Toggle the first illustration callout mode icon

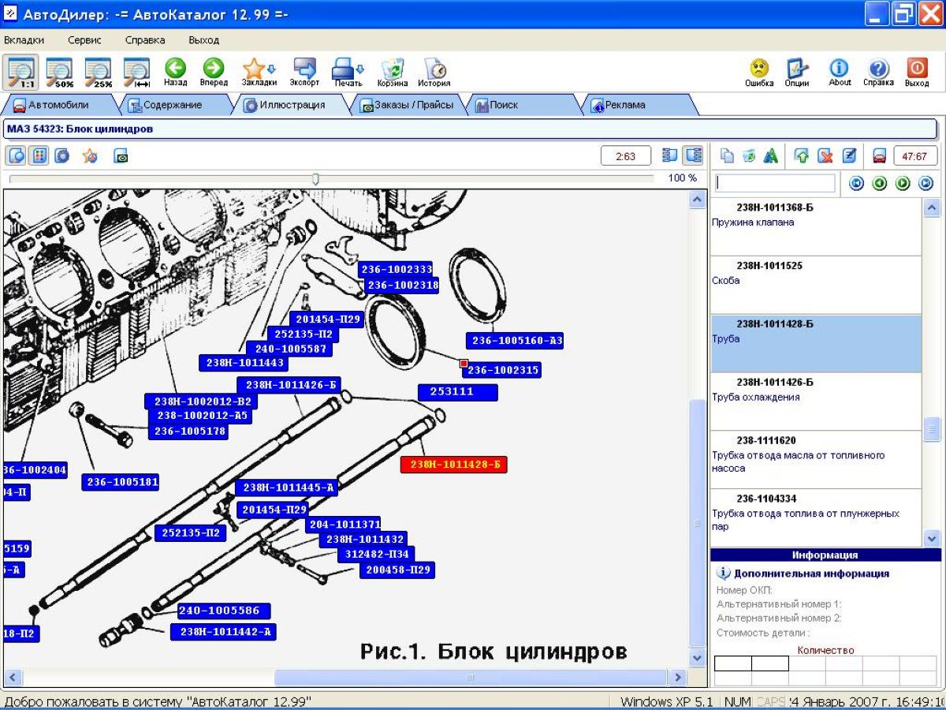(x=16, y=155)
